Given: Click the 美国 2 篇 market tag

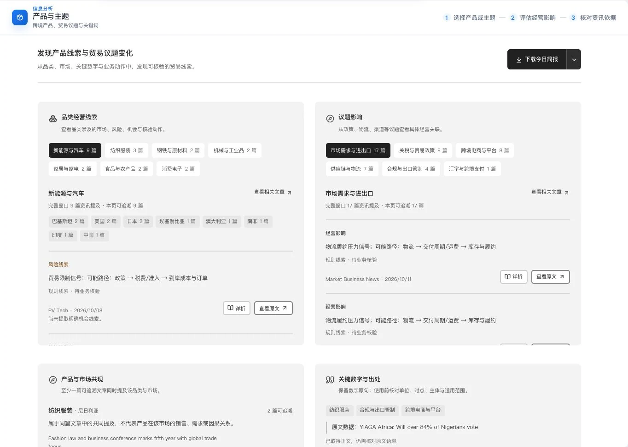Looking at the screenshot, I should [x=105, y=222].
